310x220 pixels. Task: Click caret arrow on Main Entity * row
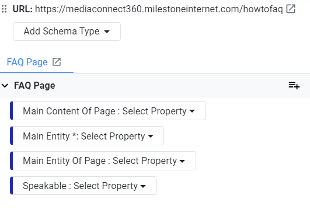coord(151,136)
